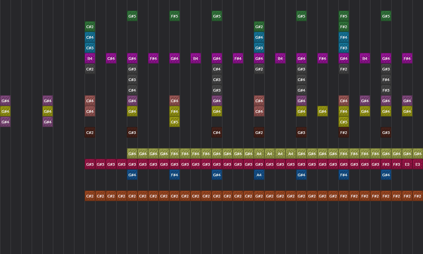The height and width of the screenshot is (254, 423).
Task: Click the teal F#3 note
Action: pyautogui.click(x=344, y=48)
